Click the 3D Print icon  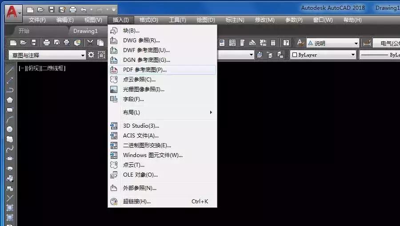(x=77, y=42)
